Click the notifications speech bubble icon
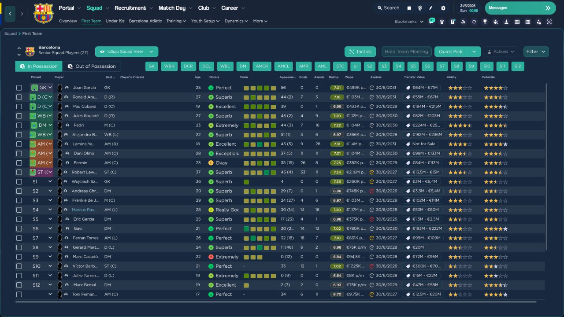 [432, 21]
